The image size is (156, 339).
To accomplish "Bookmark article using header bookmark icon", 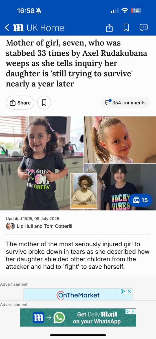I will (x=126, y=27).
